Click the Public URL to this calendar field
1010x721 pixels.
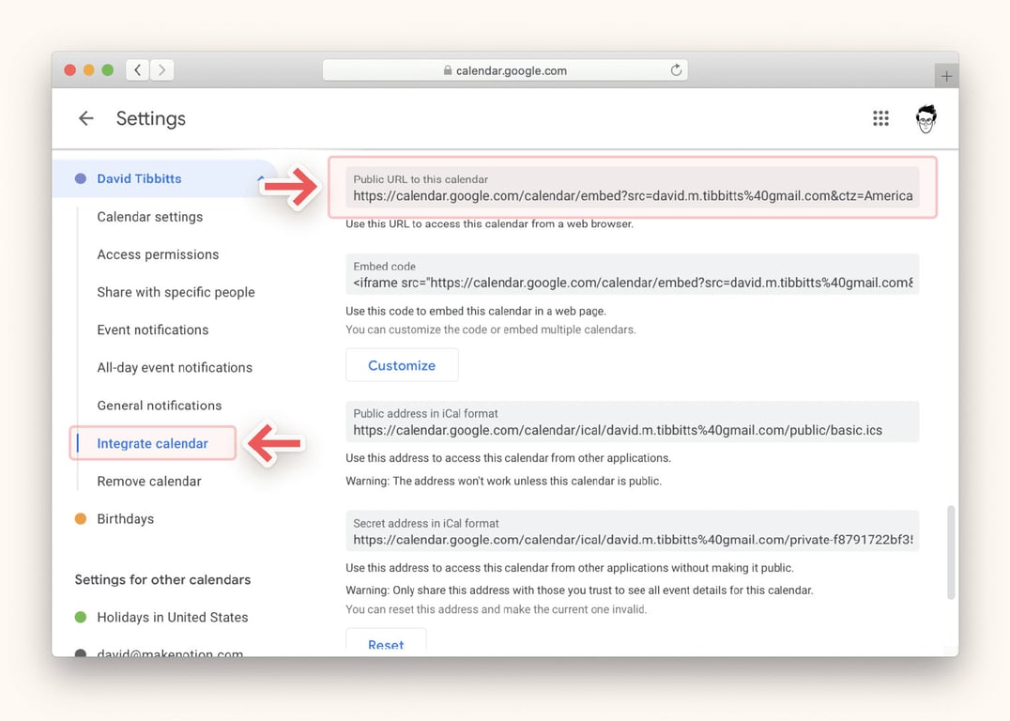click(x=632, y=189)
